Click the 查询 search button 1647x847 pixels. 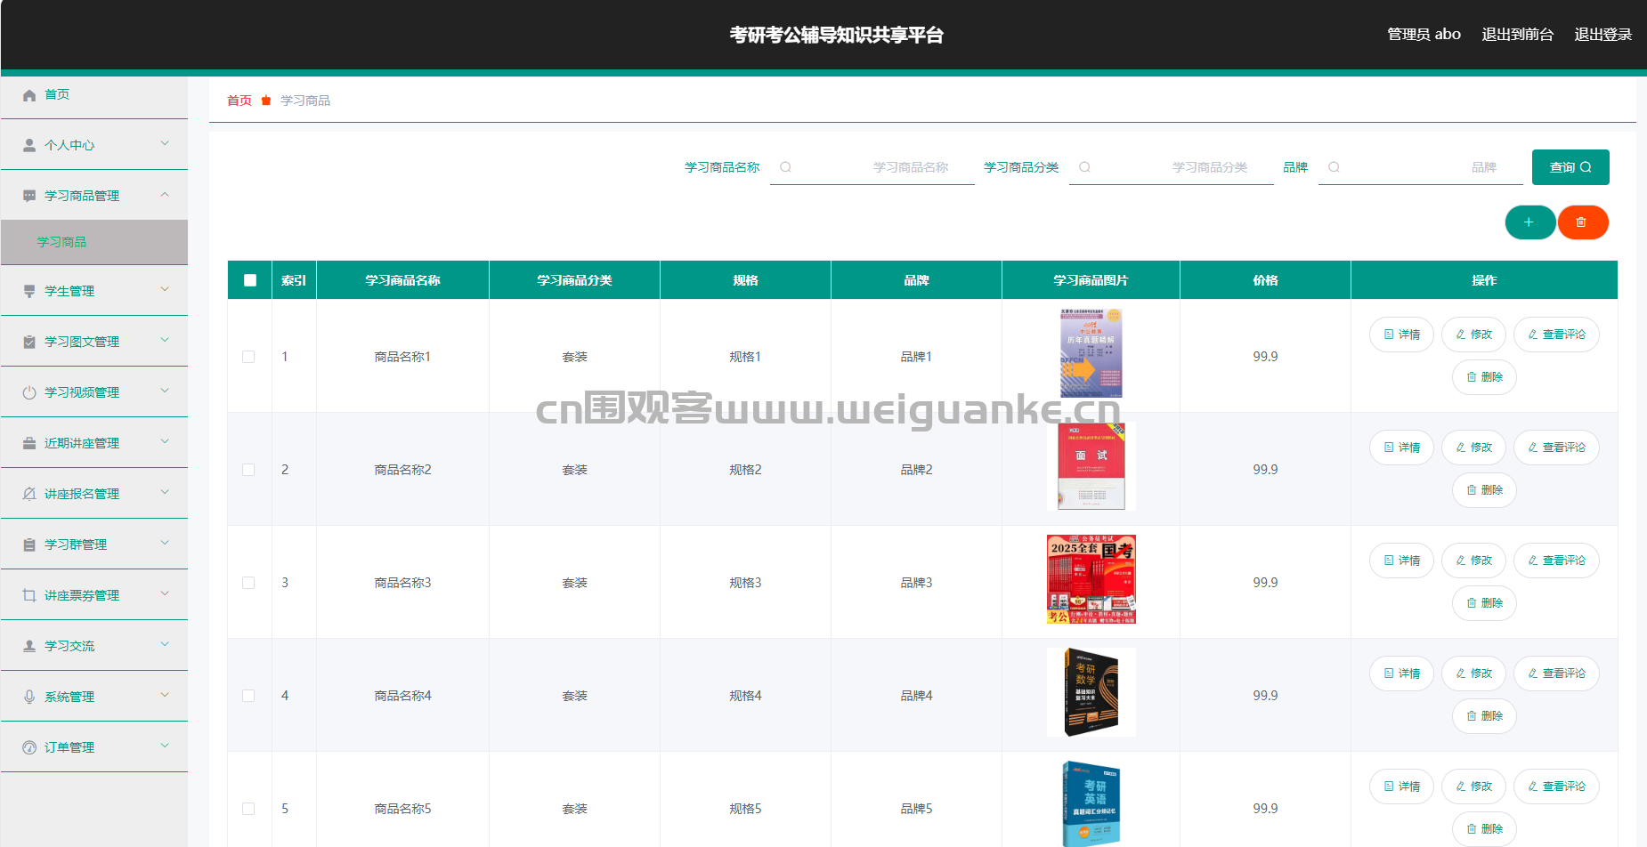point(1570,167)
